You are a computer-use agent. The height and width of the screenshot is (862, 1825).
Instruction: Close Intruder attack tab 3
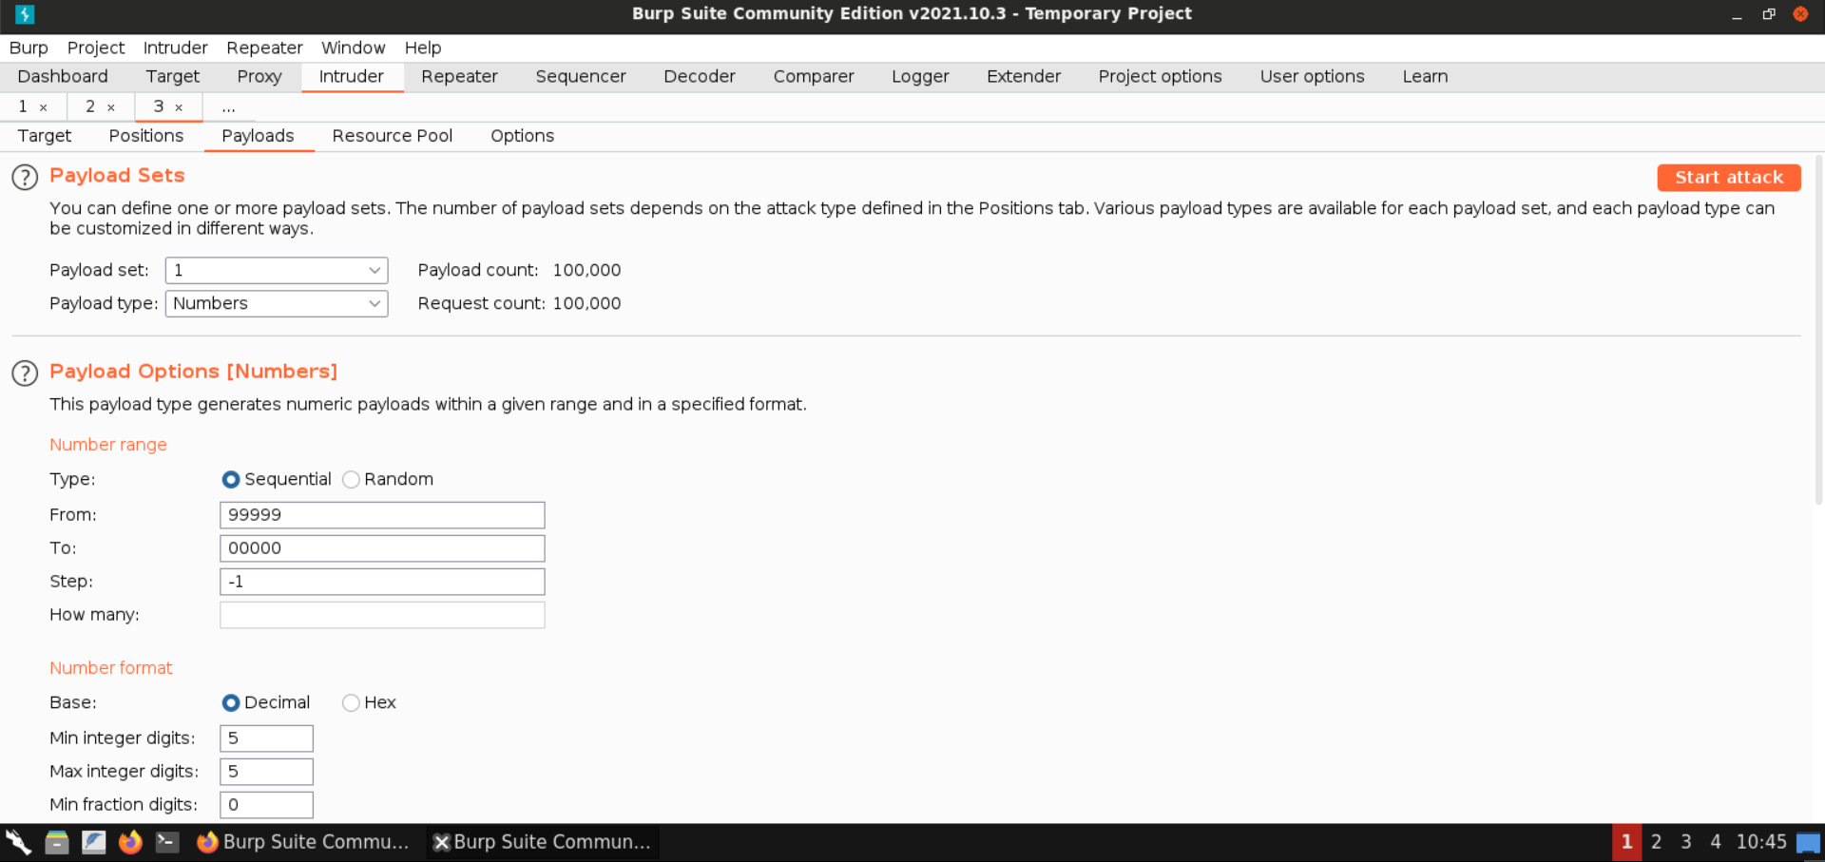coord(179,107)
